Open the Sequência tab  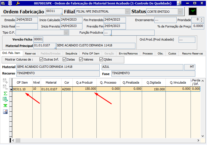71,54
